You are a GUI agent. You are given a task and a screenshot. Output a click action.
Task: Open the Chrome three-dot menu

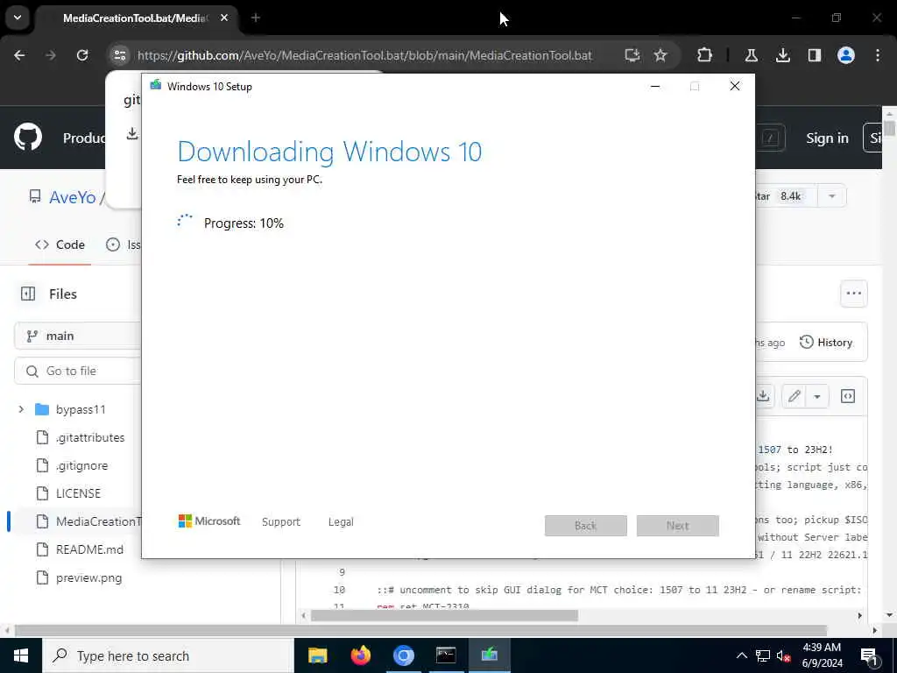point(878,55)
